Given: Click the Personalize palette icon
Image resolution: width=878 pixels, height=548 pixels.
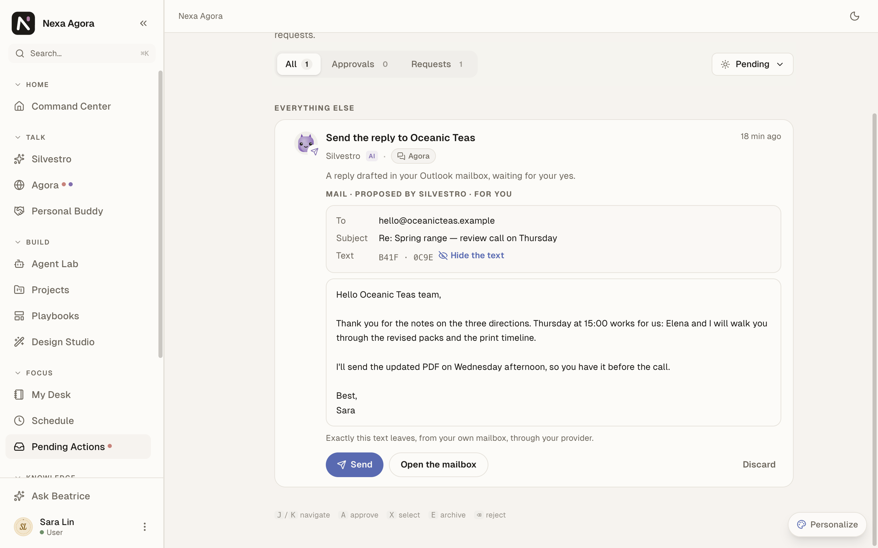Looking at the screenshot, I should click(x=802, y=524).
